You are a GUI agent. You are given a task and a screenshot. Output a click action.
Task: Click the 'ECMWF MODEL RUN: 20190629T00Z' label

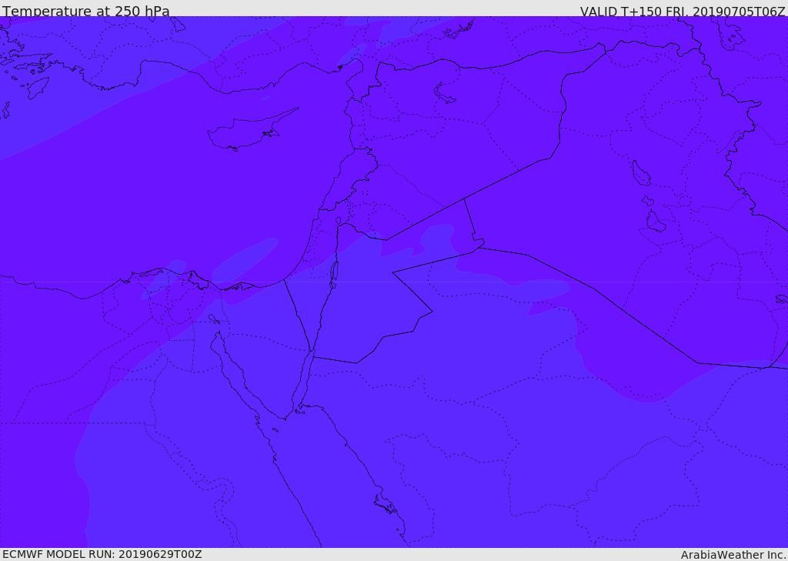[x=102, y=555]
